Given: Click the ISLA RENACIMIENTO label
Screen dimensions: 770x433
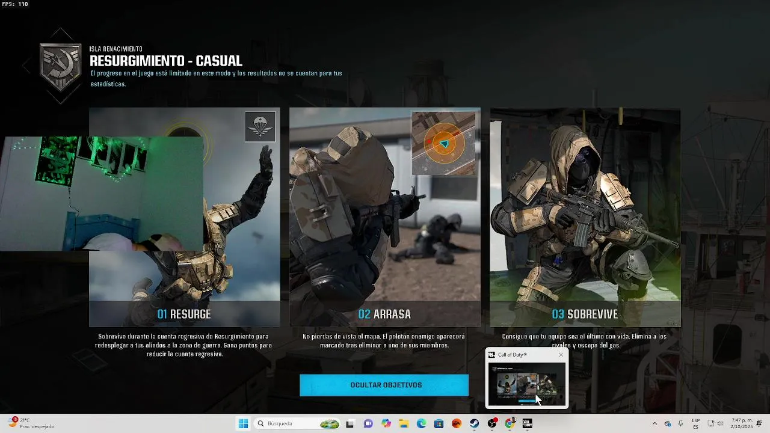Looking at the screenshot, I should pos(116,49).
